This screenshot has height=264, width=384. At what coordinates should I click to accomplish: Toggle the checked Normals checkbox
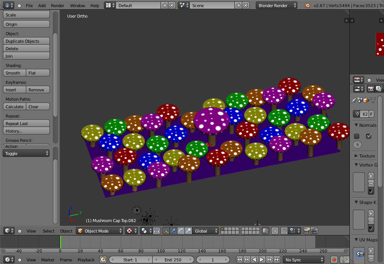369,136
